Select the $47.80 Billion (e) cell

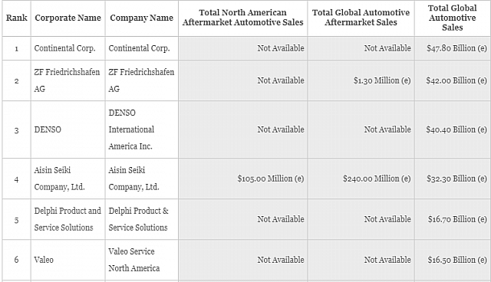(452, 48)
